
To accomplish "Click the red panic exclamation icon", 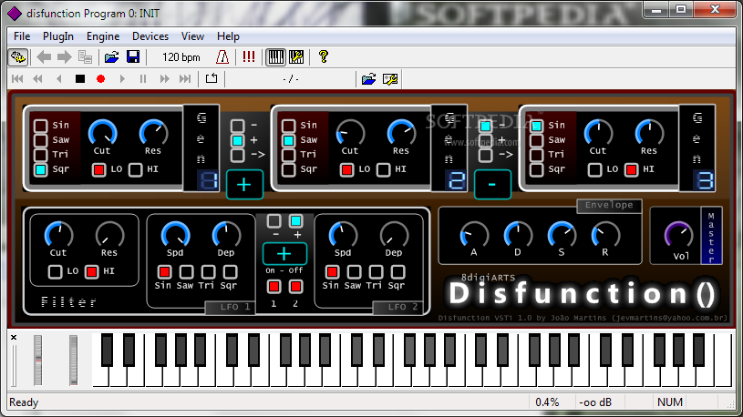I will [249, 57].
